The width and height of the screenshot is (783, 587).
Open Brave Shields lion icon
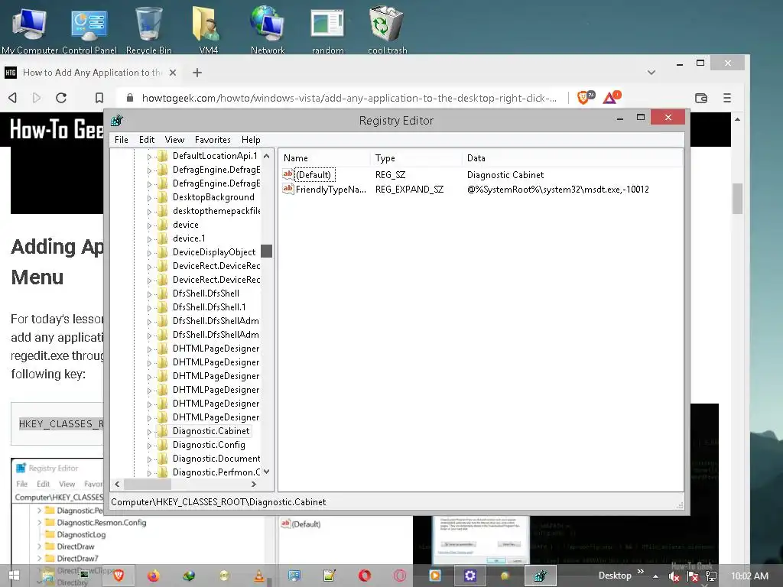[585, 97]
